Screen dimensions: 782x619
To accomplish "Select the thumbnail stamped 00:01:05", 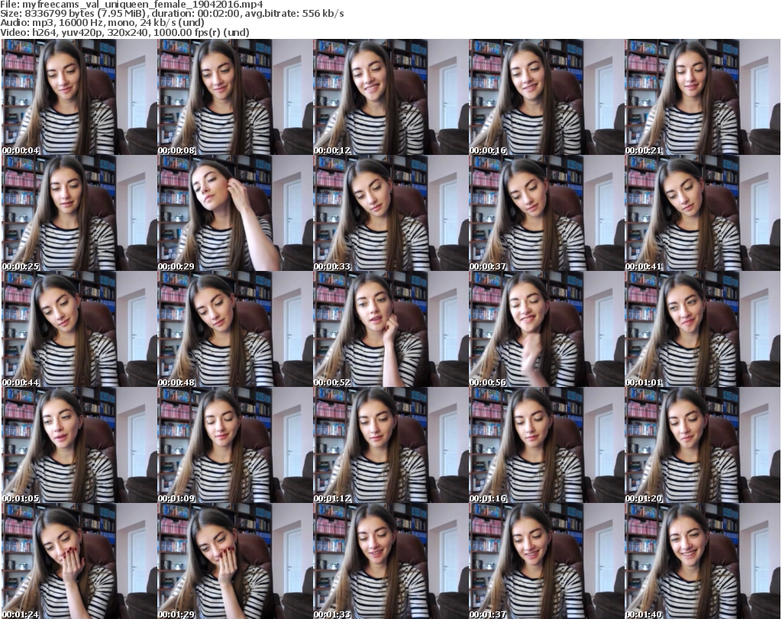I will (x=79, y=445).
